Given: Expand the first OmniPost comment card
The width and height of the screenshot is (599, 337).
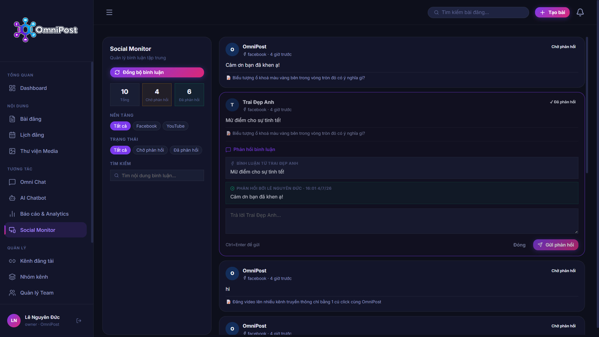Looking at the screenshot, I should 402,62.
